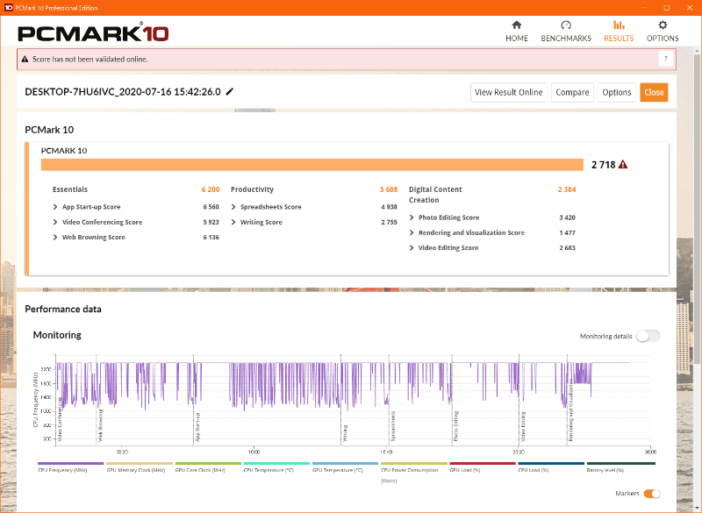Click the pencil icon to rename the result
This screenshot has height=513, width=702.
click(x=229, y=91)
